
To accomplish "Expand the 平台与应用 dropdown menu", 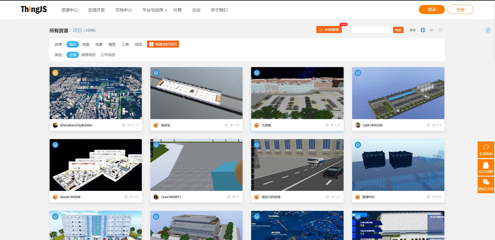I will point(155,10).
